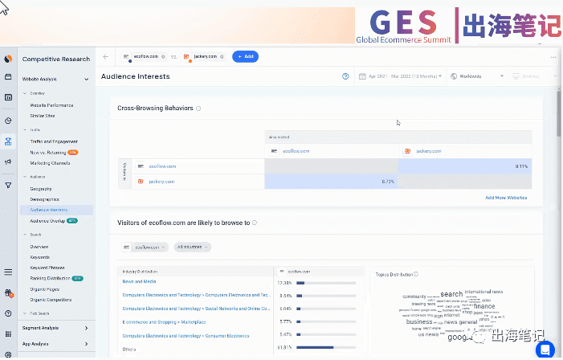
Task: Click the page vertical scrollbar
Action: (559, 115)
